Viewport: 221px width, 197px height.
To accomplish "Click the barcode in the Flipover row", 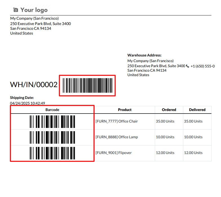I will tap(52, 153).
